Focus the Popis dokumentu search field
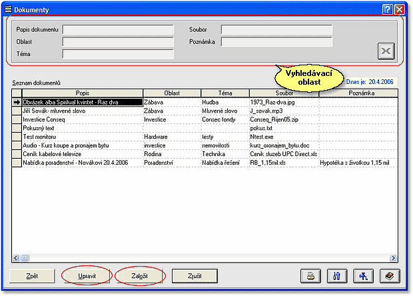Image resolution: width=413 pixels, height=296 pixels. (x=118, y=30)
